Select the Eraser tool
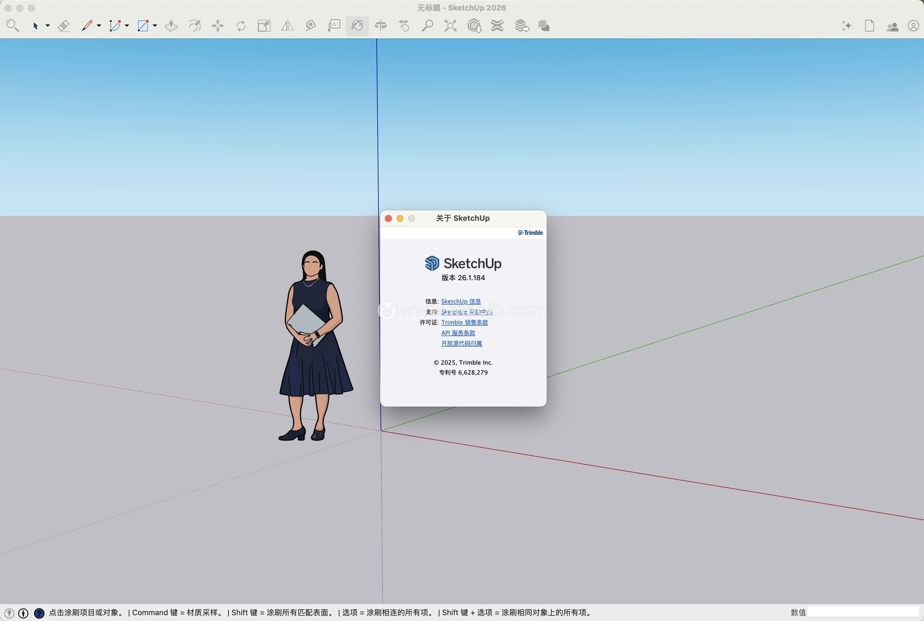Screen dimensions: 924x621 (x=64, y=26)
